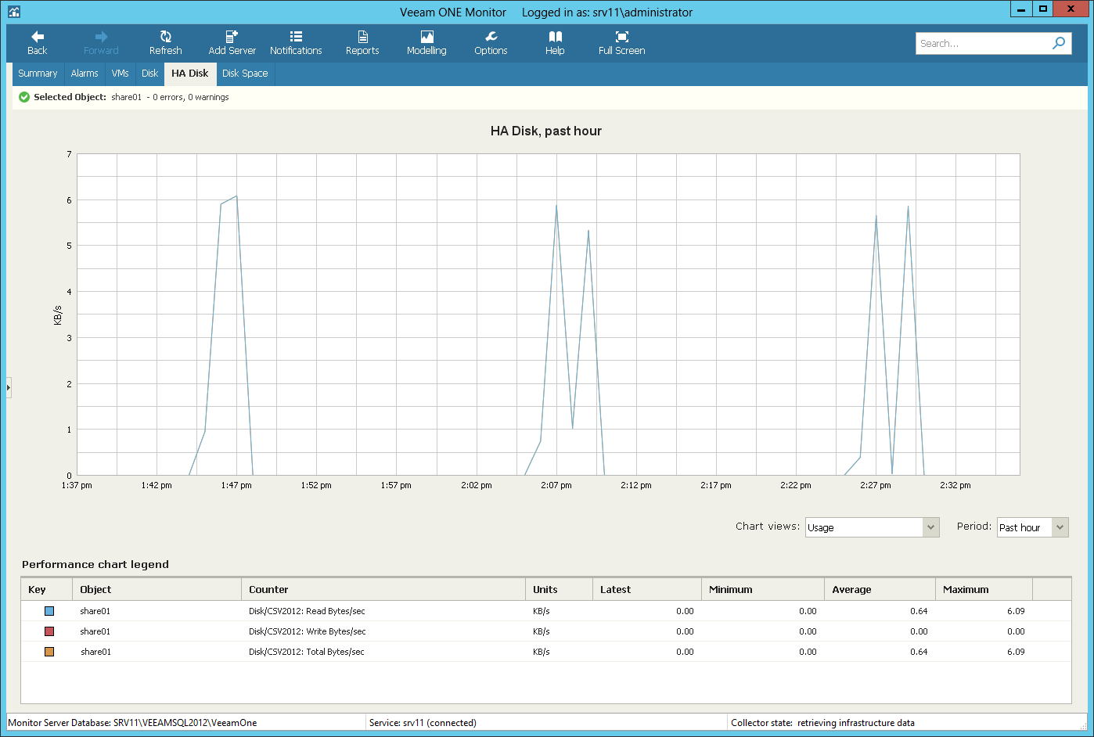Select the Disk/CSV2012: Read Bytes/sec row
Viewport: 1094px width, 737px height.
[x=545, y=611]
